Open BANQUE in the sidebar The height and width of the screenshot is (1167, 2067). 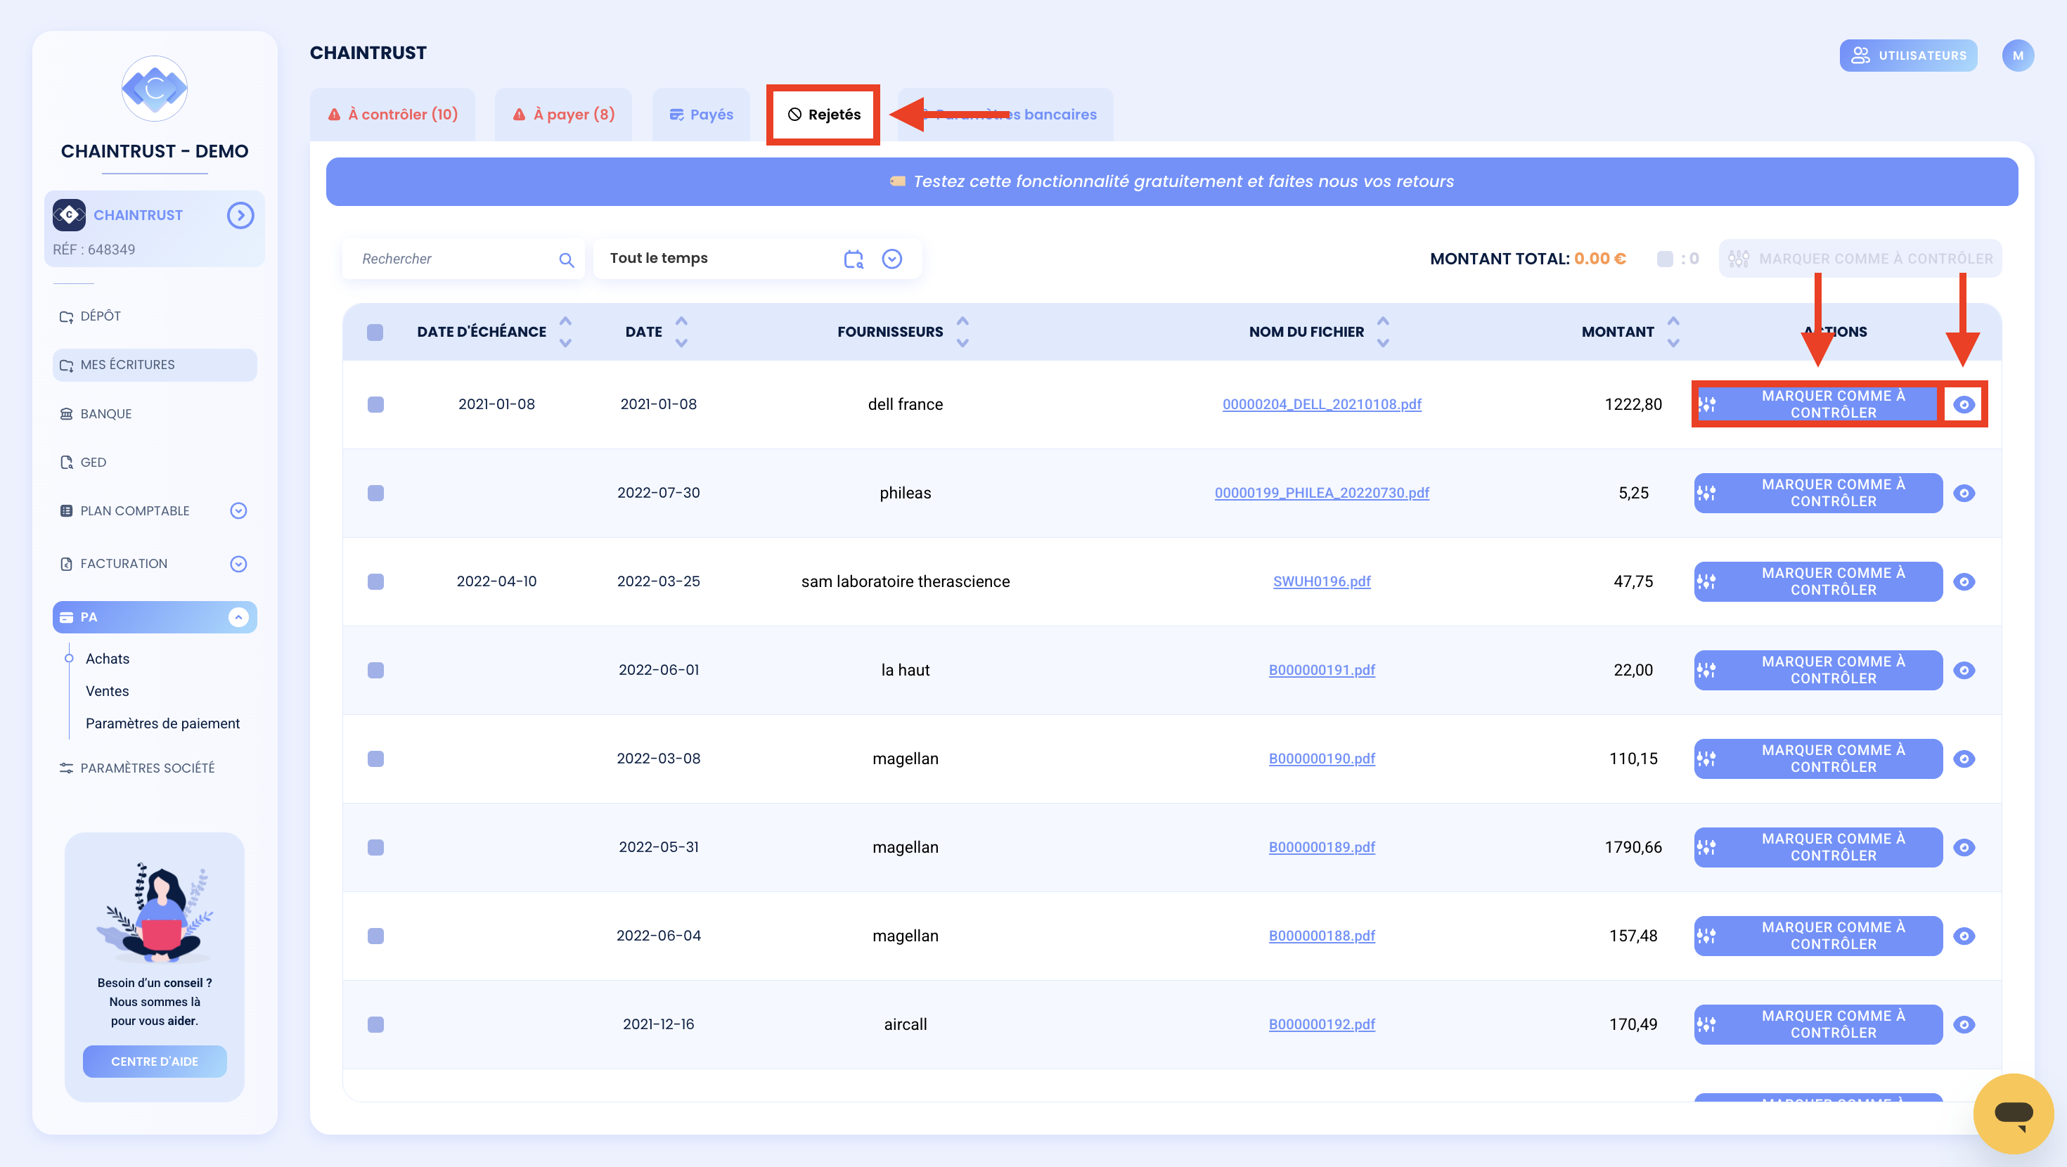pyautogui.click(x=155, y=414)
